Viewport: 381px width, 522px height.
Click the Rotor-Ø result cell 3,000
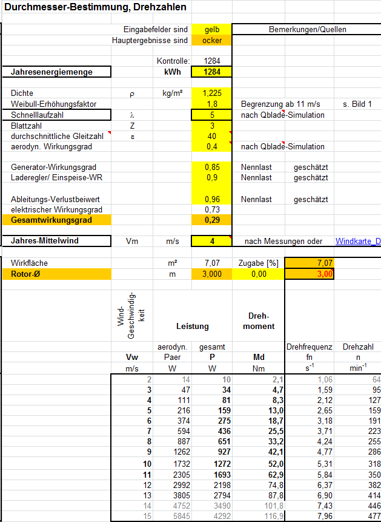(211, 274)
